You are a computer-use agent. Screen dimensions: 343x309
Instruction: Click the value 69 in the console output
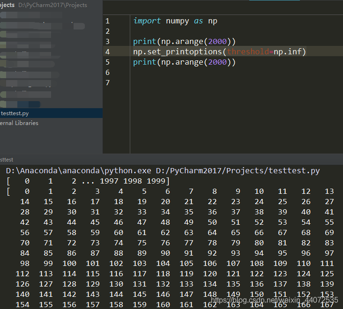[329, 233]
